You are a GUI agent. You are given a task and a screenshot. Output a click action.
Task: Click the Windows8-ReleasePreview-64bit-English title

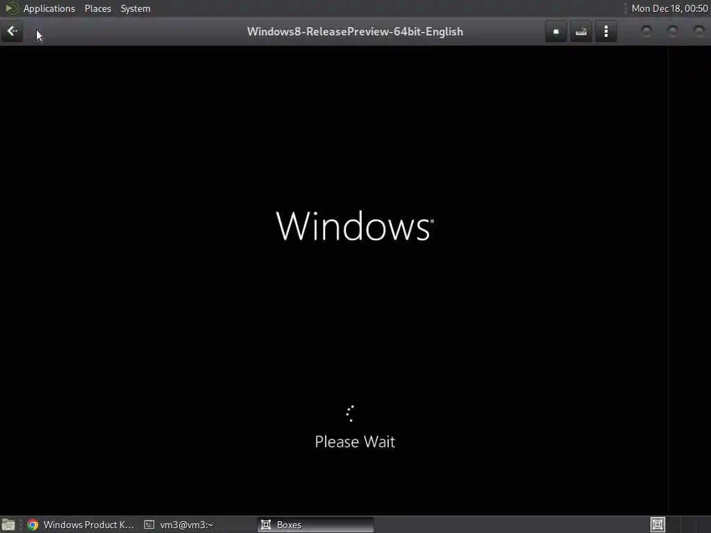(355, 32)
